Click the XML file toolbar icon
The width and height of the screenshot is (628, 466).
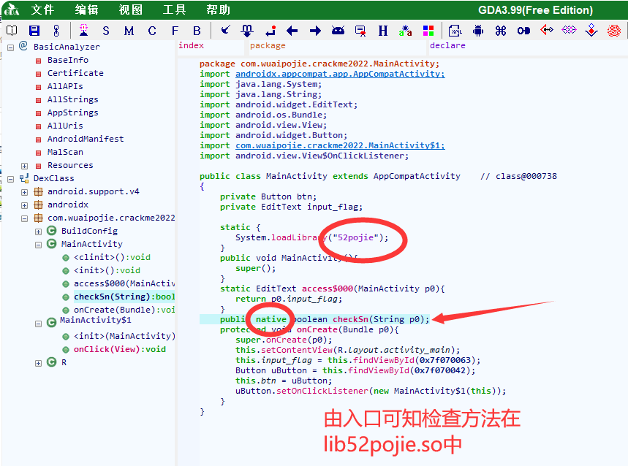coord(455,31)
